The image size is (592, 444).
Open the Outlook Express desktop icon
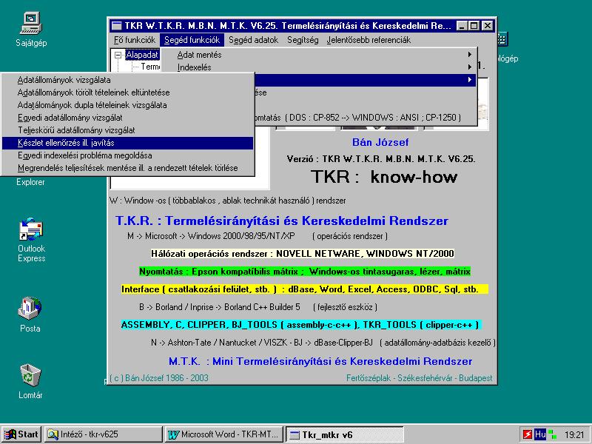point(31,240)
